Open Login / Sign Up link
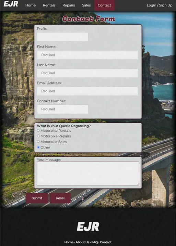The width and height of the screenshot is (176, 246). tap(160, 5)
